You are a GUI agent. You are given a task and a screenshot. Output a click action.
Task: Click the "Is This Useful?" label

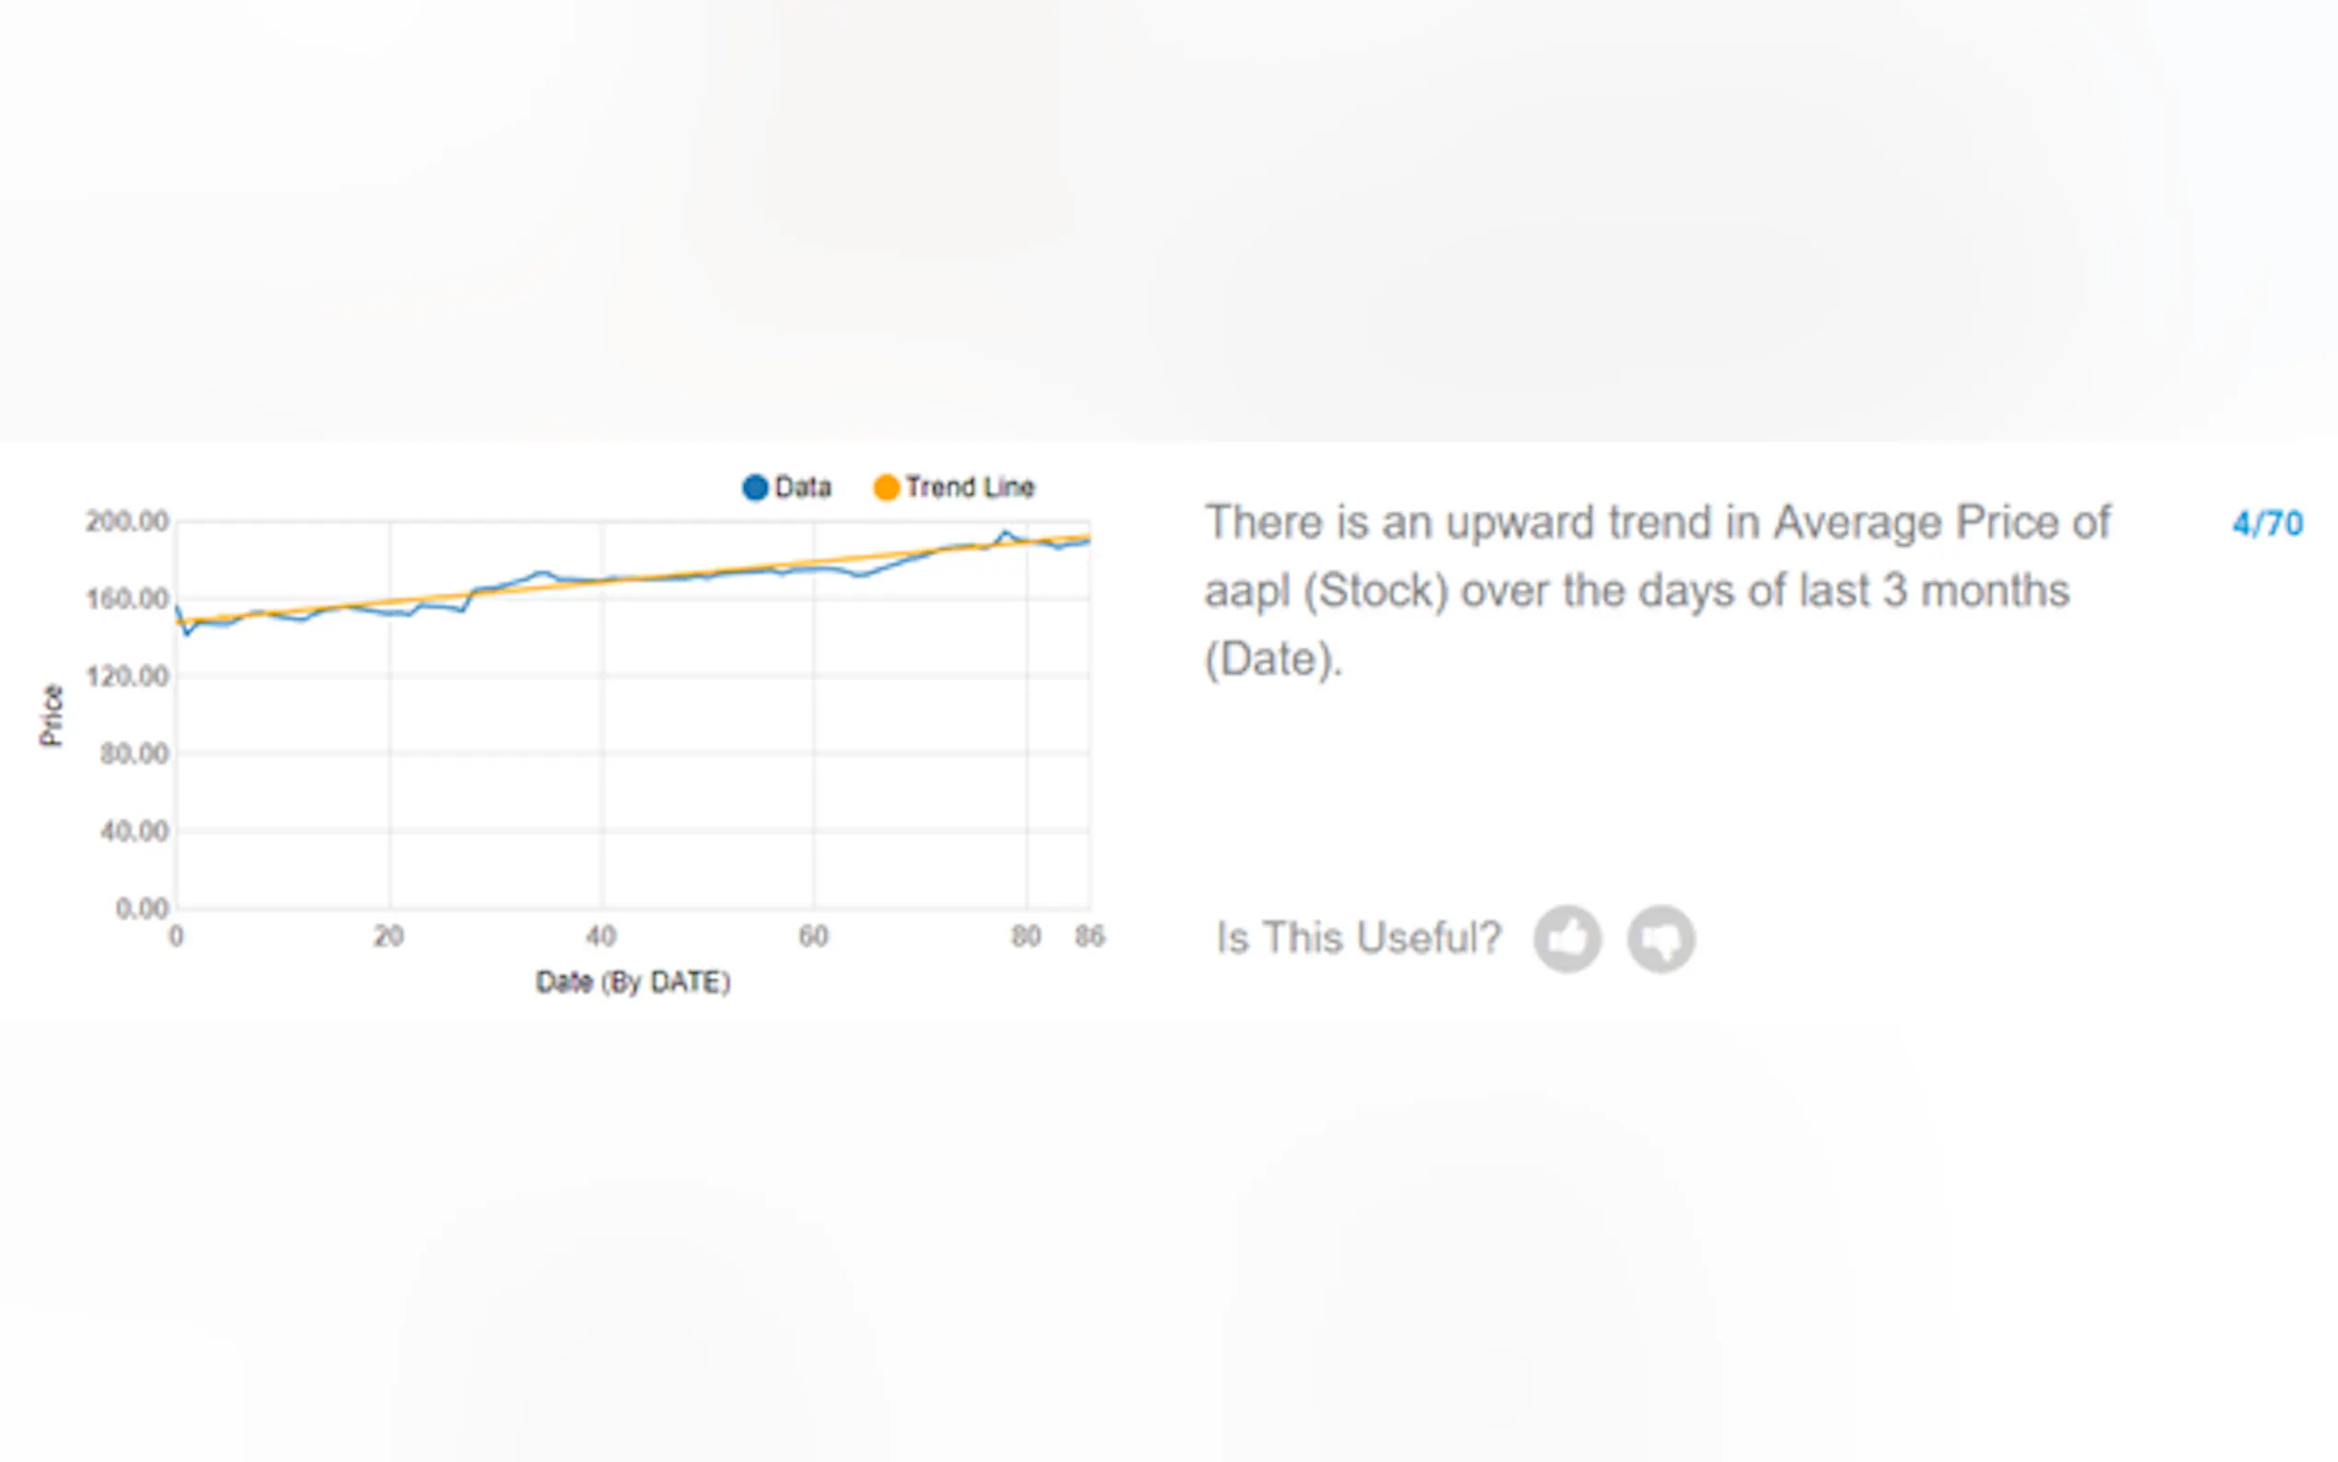(x=1358, y=938)
